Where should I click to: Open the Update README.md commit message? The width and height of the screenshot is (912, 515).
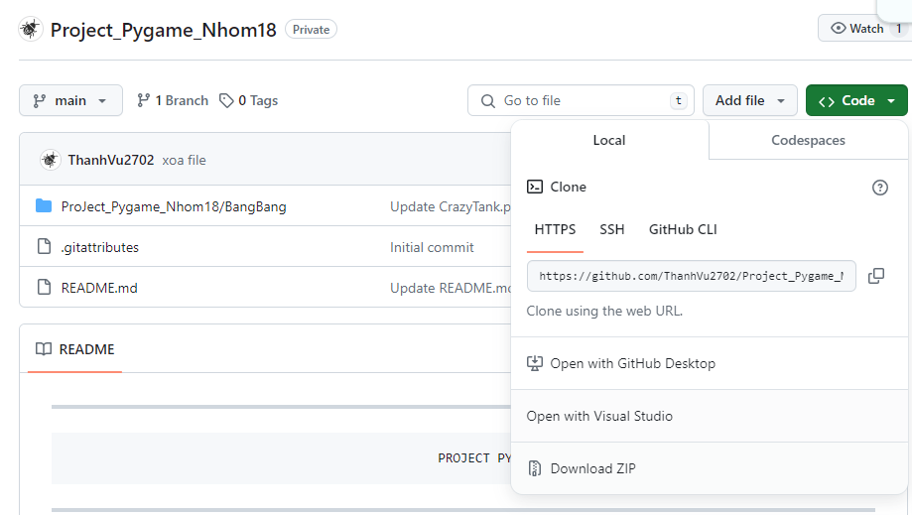click(x=451, y=289)
